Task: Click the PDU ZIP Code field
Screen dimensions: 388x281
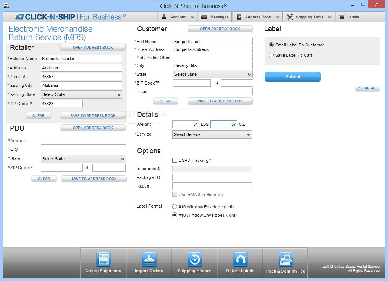Action: [61, 168]
